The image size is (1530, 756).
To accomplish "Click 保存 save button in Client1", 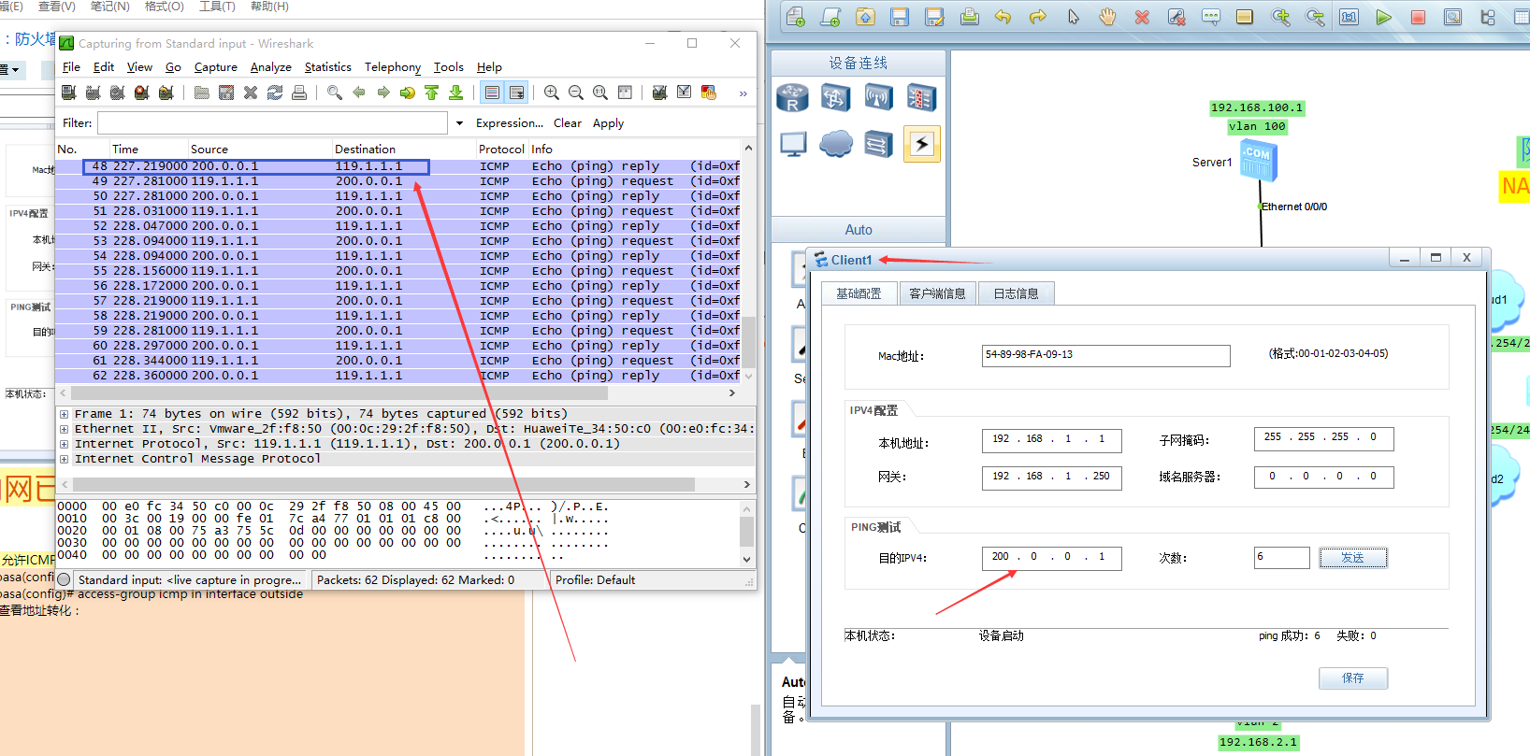I will tap(1352, 678).
